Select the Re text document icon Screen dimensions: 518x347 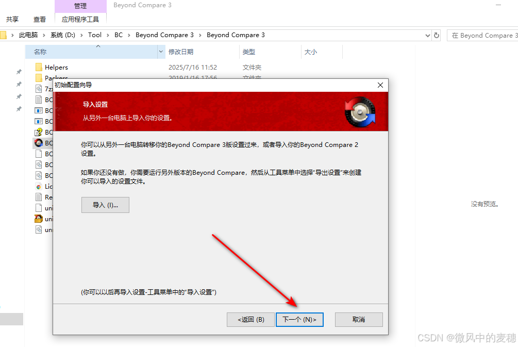(x=39, y=197)
